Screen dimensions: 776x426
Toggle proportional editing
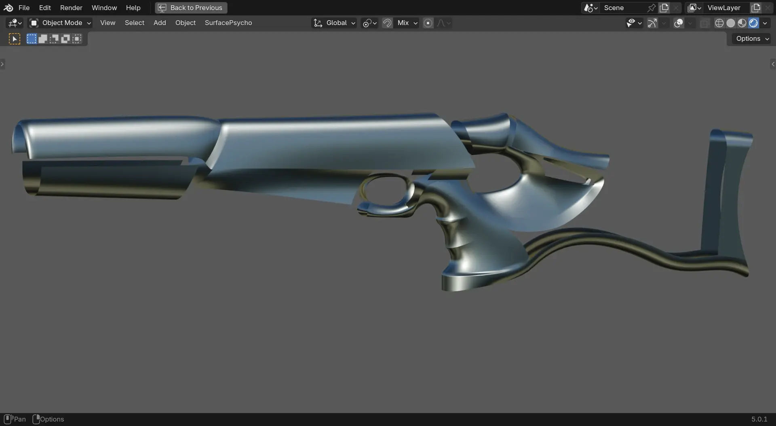428,23
